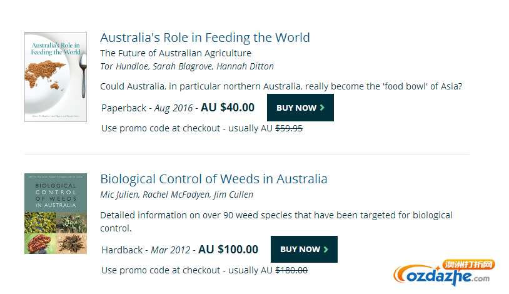509x294 pixels.
Task: Buy the $40.00 paperback now
Action: coord(300,108)
